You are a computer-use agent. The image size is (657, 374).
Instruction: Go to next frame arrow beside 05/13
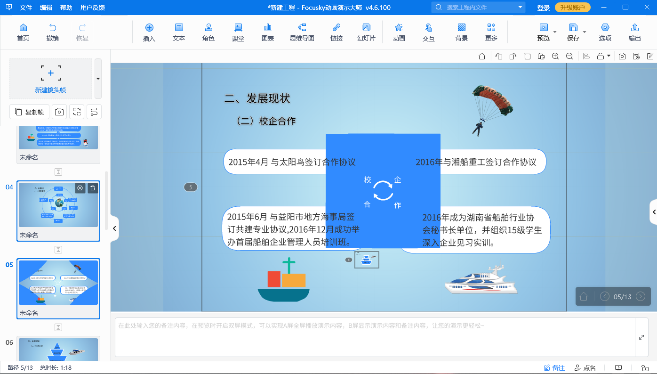(x=641, y=296)
